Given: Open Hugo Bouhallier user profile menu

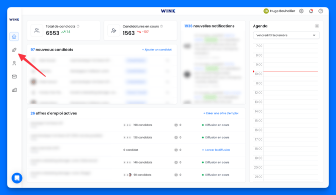Looking at the screenshot, I should tap(279, 11).
